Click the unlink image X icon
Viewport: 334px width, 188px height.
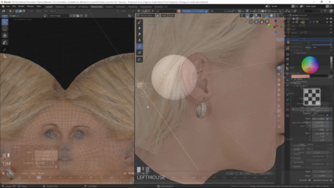(x=81, y=16)
